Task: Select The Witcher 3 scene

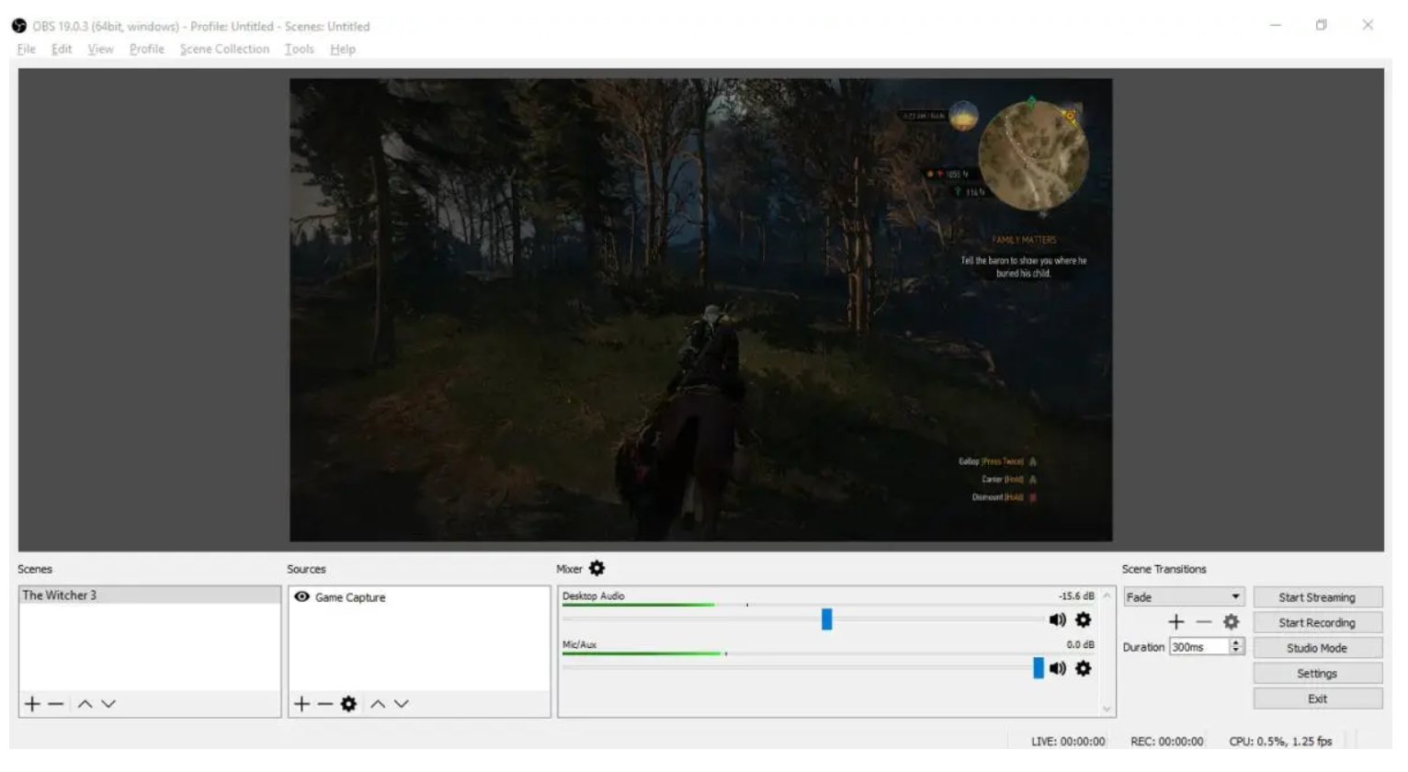Action: (x=150, y=596)
